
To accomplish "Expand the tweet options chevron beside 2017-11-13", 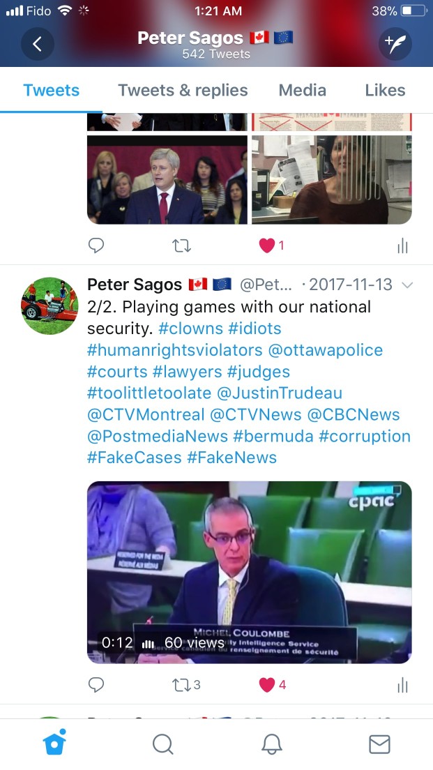I will pyautogui.click(x=407, y=285).
